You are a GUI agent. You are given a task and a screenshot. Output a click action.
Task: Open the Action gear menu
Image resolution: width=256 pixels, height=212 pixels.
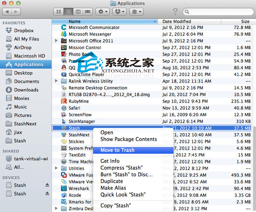pos(102,12)
